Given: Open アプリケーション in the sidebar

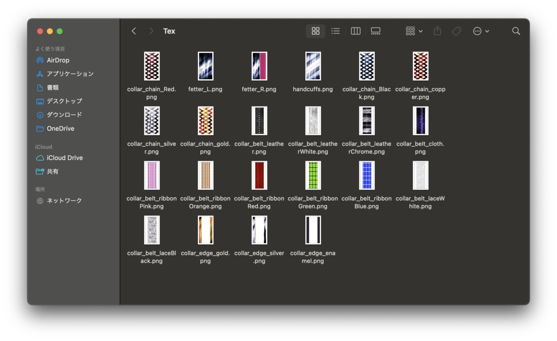Looking at the screenshot, I should pyautogui.click(x=65, y=74).
